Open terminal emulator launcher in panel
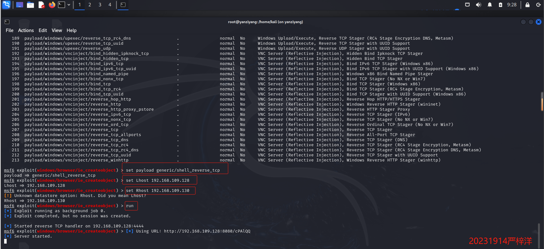Image resolution: width=544 pixels, height=249 pixels. tap(62, 5)
